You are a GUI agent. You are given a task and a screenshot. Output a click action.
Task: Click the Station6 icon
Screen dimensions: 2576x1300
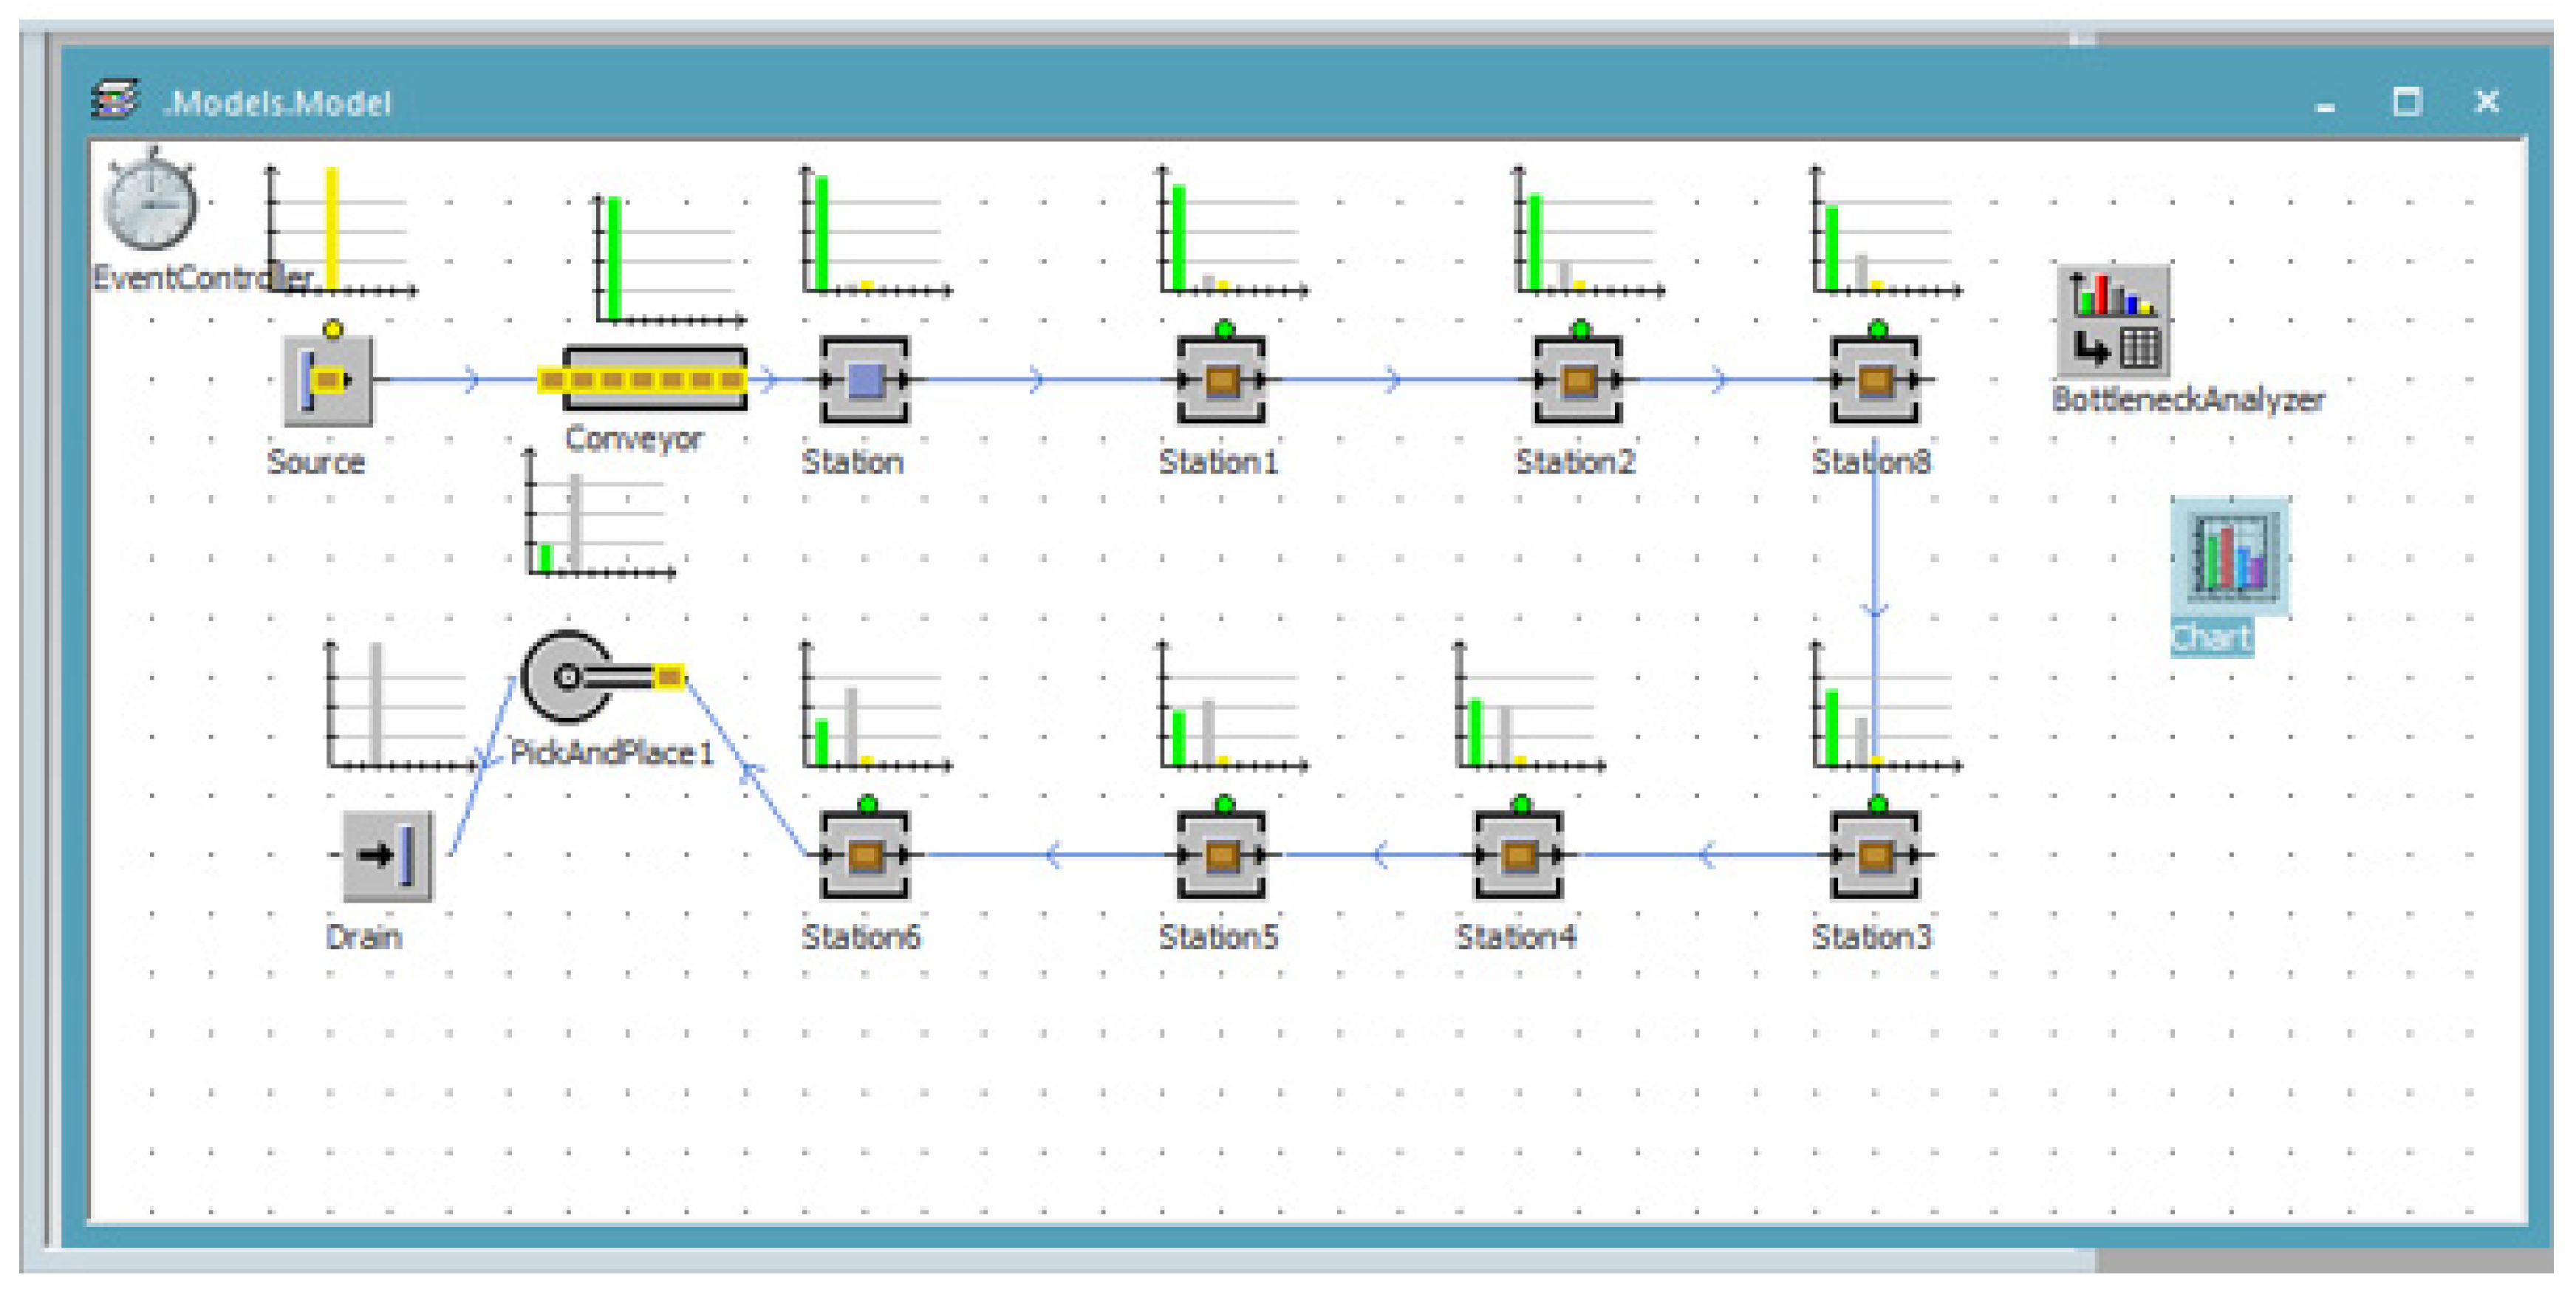pyautogui.click(x=864, y=855)
